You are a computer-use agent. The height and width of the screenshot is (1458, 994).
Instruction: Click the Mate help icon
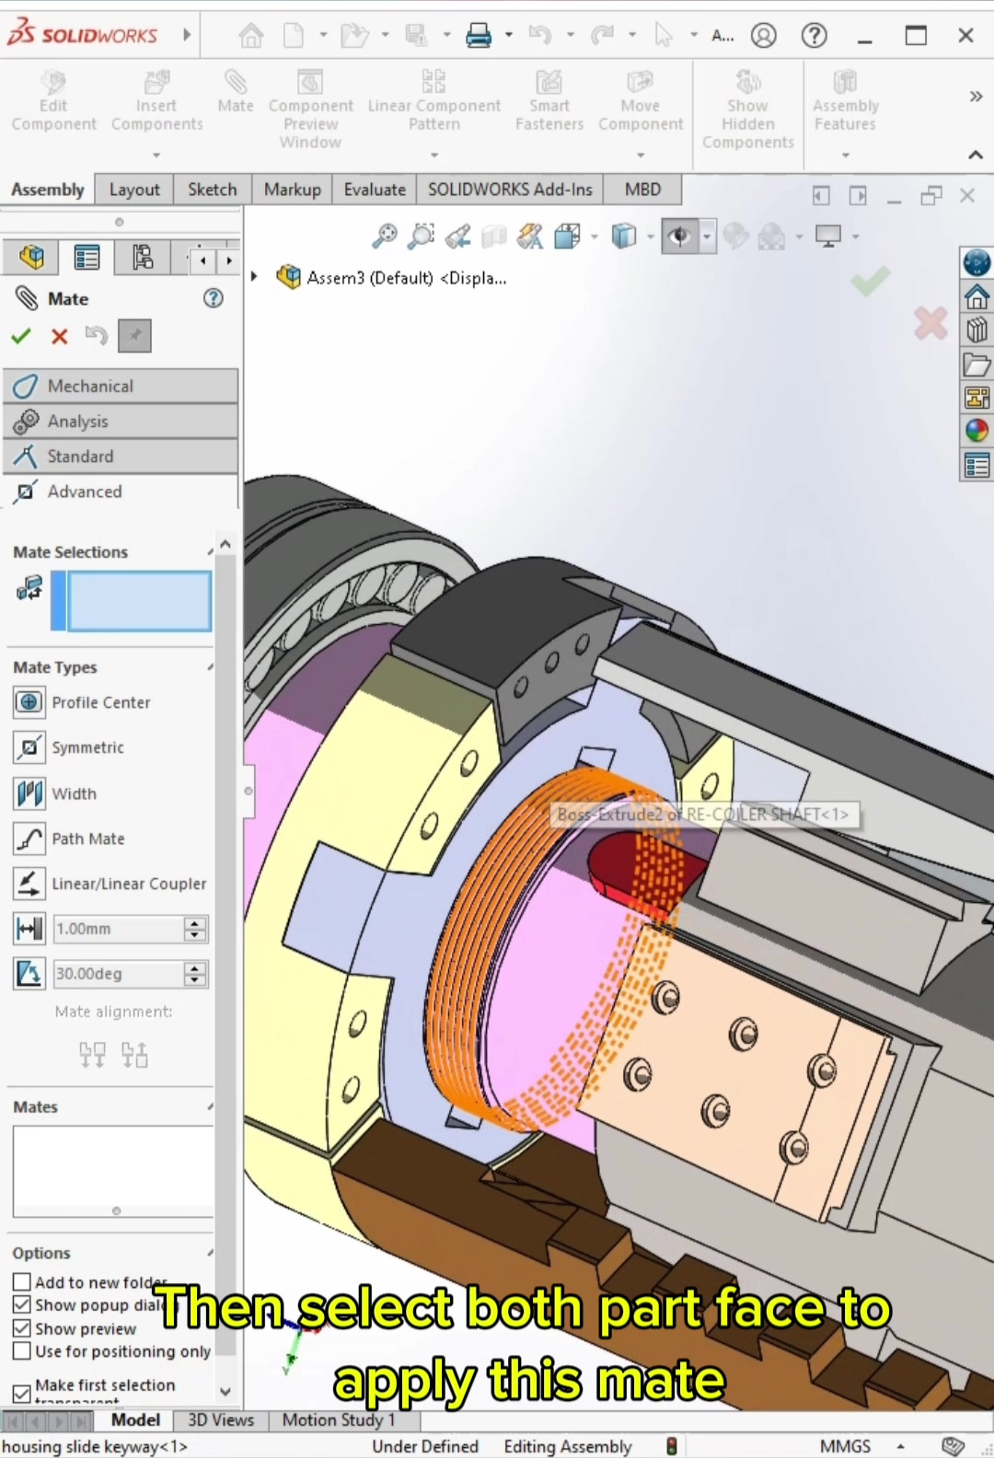pyautogui.click(x=214, y=298)
